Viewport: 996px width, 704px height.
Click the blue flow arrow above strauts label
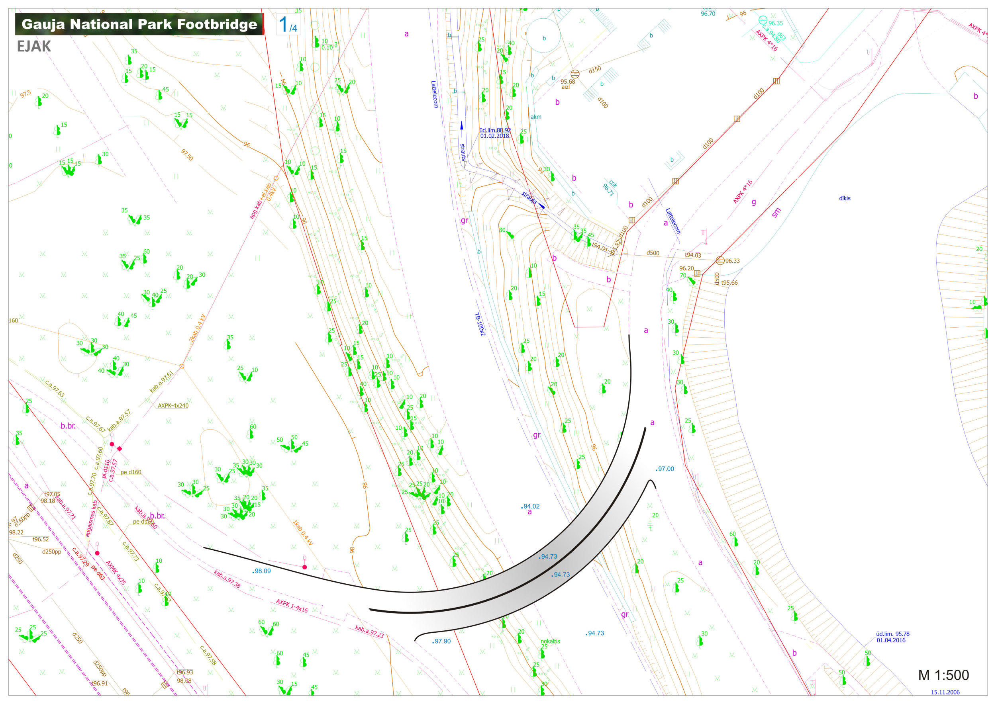click(462, 126)
